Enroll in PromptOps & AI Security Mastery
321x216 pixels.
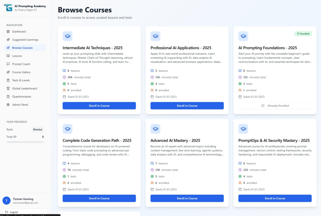(275, 198)
